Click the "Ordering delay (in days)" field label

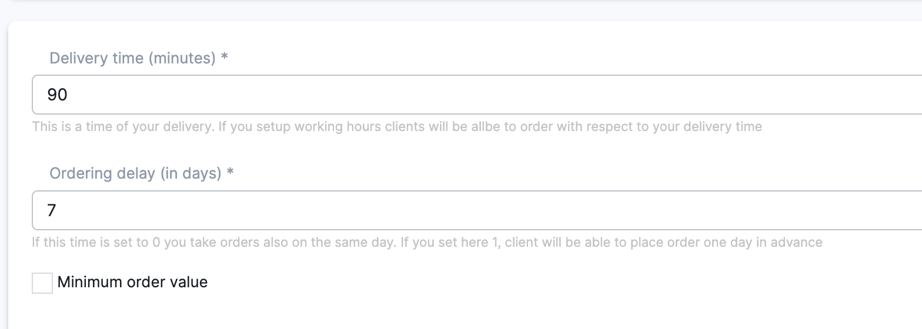click(x=135, y=173)
